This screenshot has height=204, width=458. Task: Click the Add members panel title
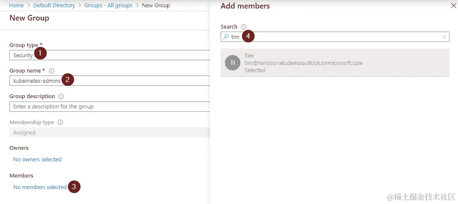[x=245, y=6]
